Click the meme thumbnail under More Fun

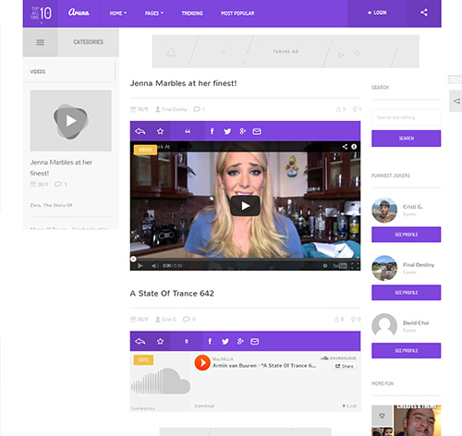pos(418,420)
